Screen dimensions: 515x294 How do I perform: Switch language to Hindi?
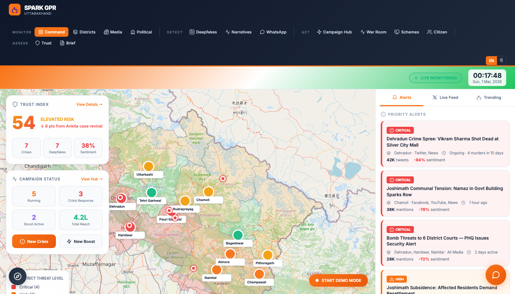[501, 60]
